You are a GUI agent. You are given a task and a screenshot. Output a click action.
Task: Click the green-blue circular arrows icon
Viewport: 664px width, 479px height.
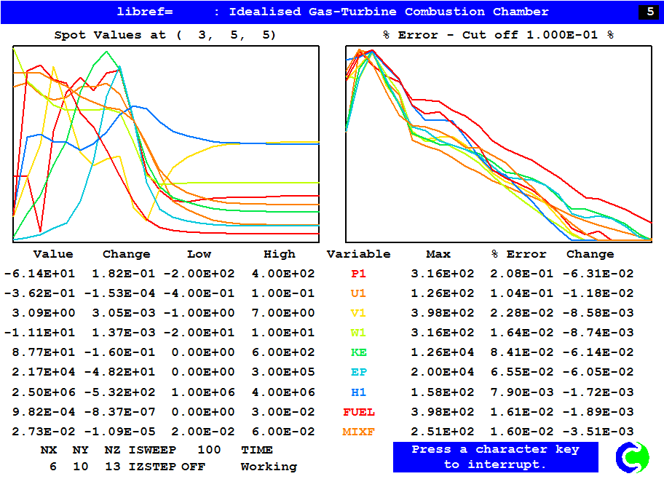tap(632, 456)
